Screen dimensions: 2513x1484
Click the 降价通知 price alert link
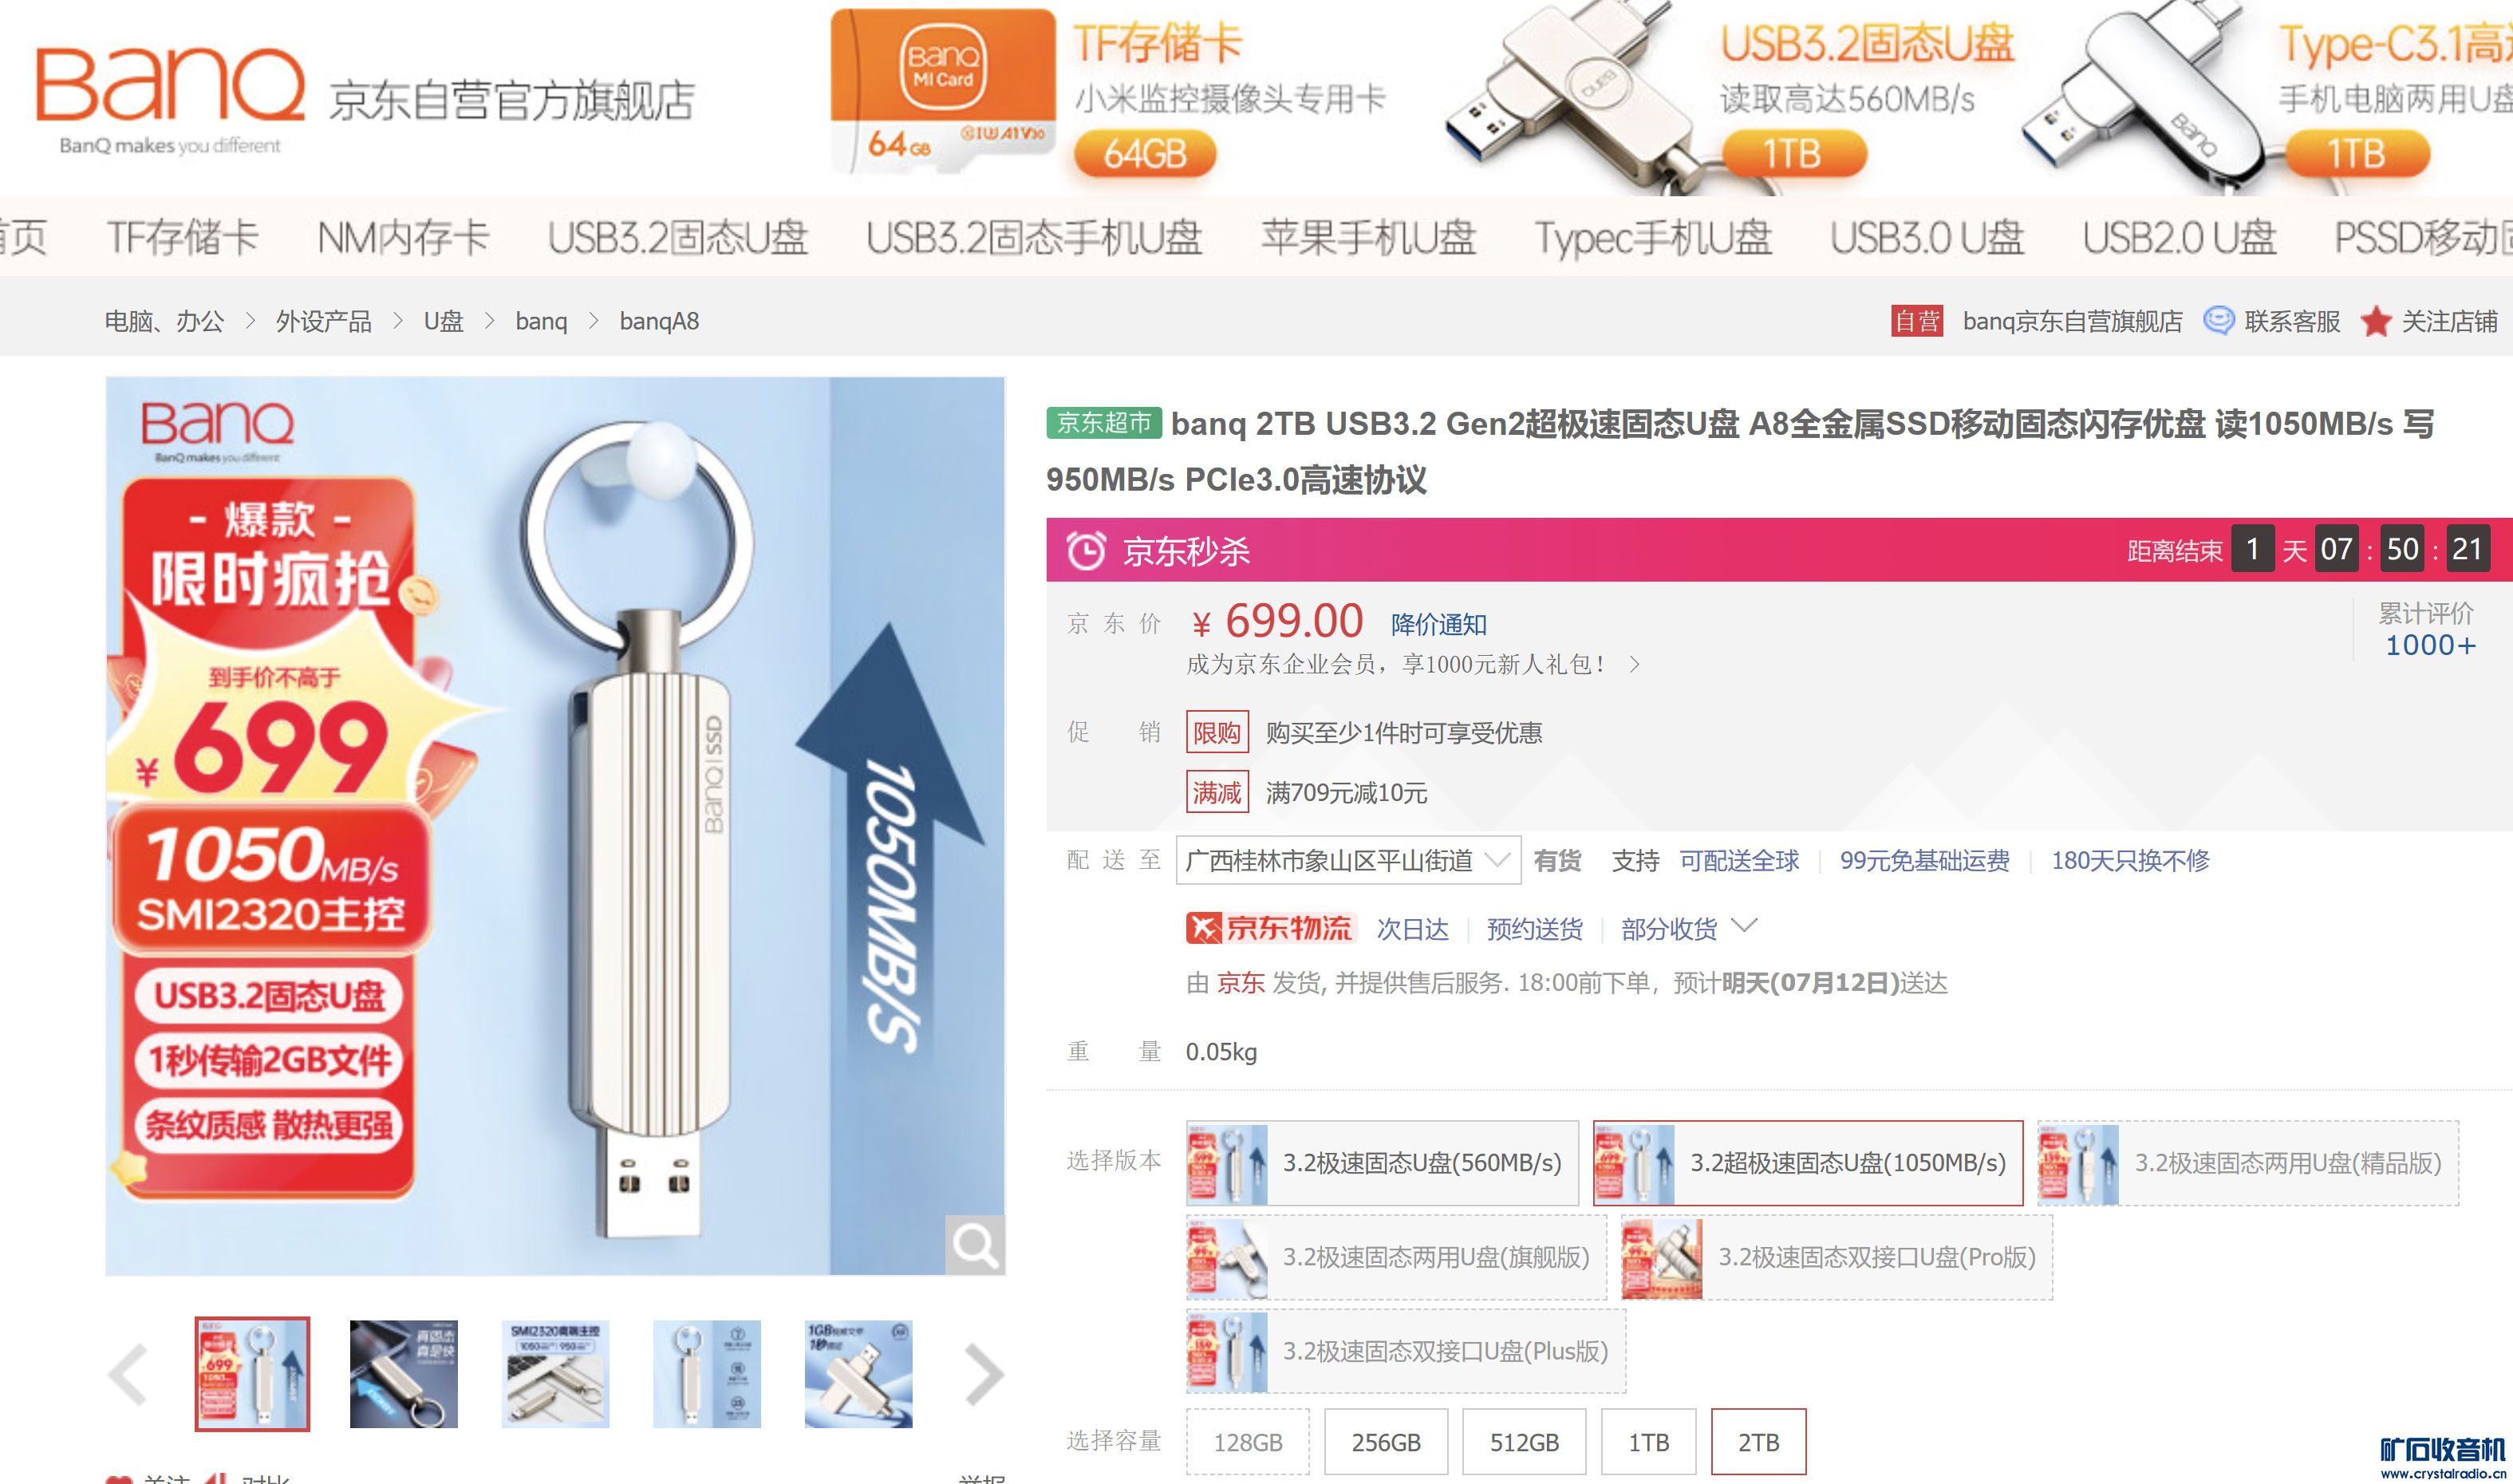click(x=1438, y=625)
